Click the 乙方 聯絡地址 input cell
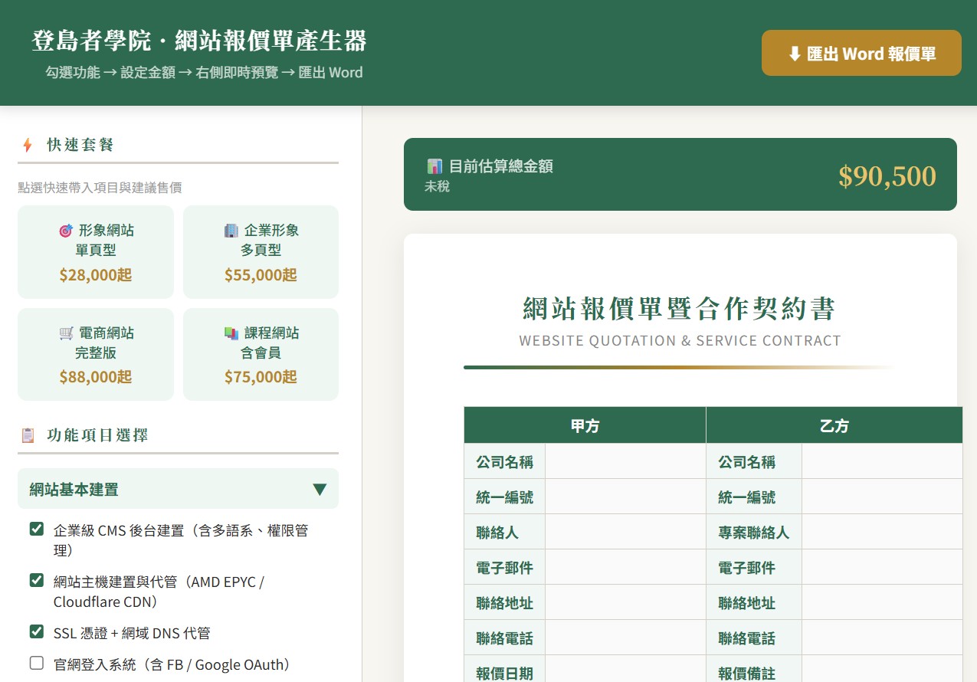Image resolution: width=977 pixels, height=682 pixels. click(882, 602)
